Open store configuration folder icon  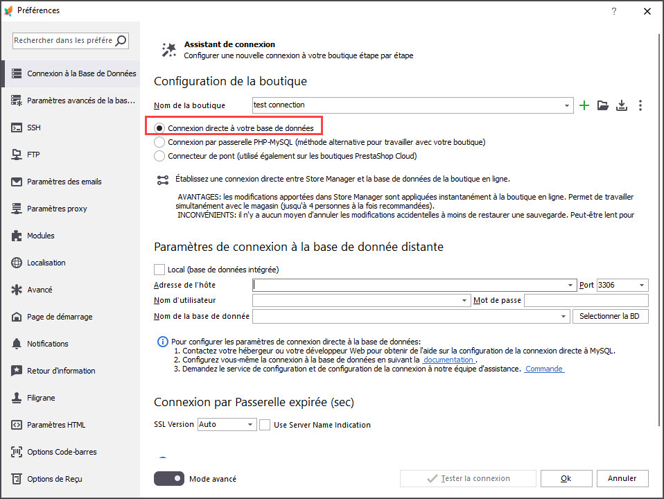click(x=602, y=105)
